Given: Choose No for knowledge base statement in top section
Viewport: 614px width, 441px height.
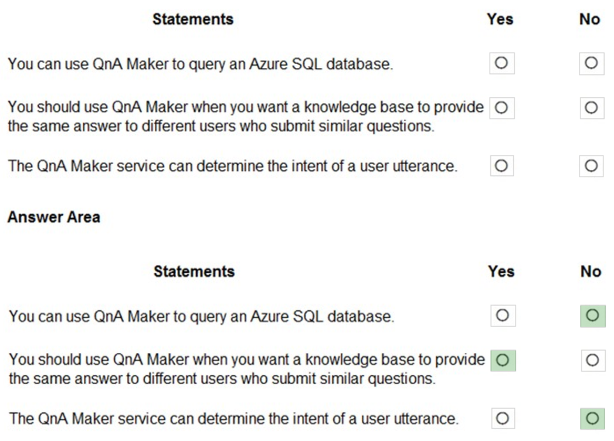Looking at the screenshot, I should [591, 107].
